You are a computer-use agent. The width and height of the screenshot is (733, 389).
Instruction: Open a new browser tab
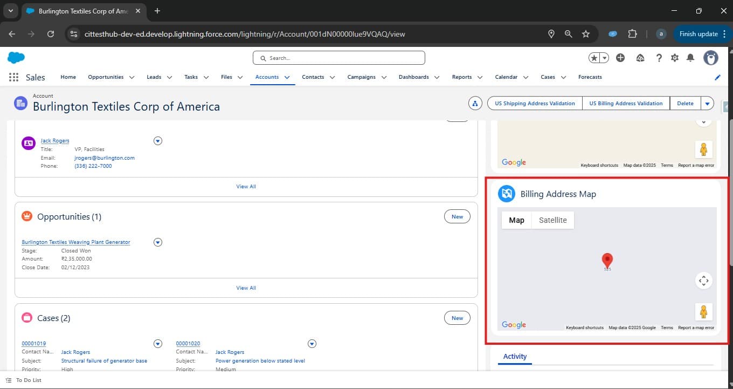(157, 11)
